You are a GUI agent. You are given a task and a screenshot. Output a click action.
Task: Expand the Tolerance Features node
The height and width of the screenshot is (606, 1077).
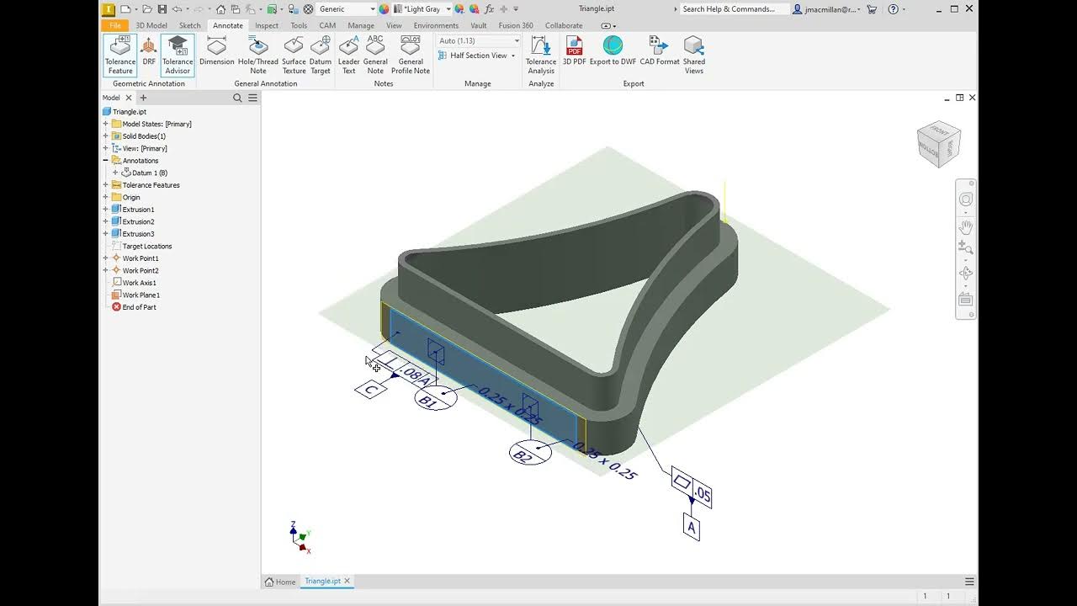(106, 185)
